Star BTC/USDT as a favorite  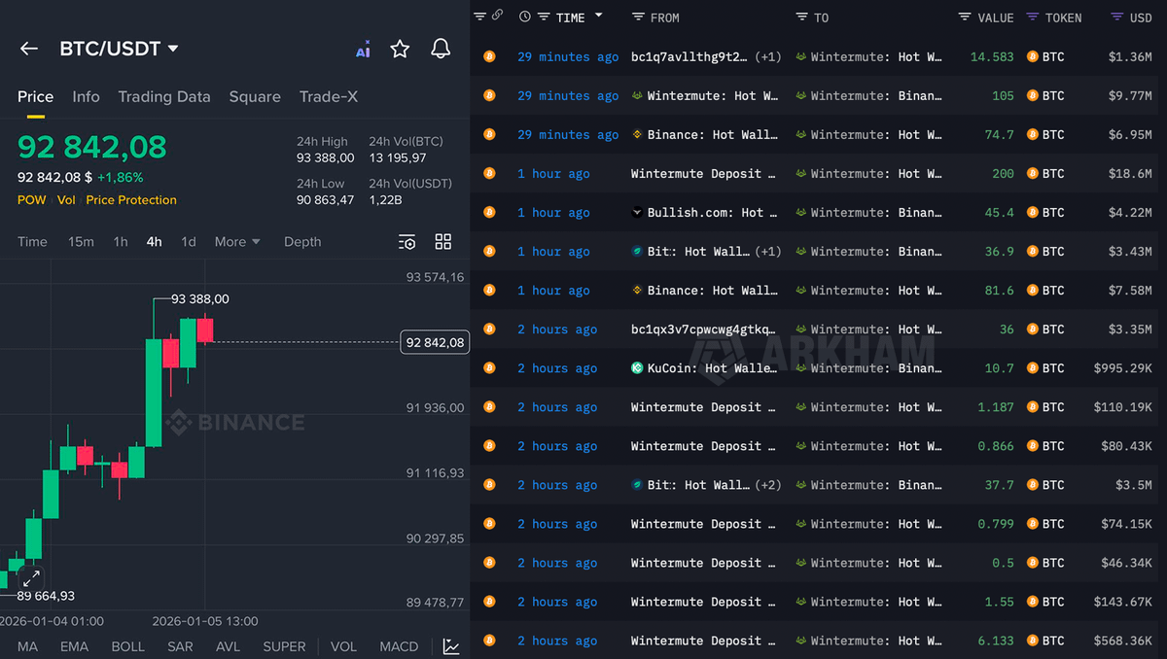pyautogui.click(x=400, y=49)
